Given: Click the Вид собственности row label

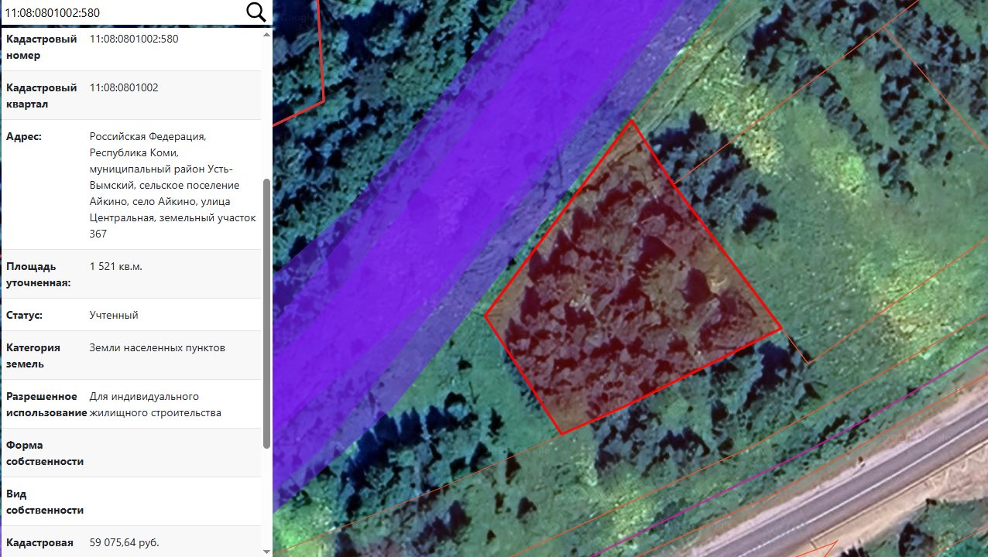Looking at the screenshot, I should coord(45,502).
